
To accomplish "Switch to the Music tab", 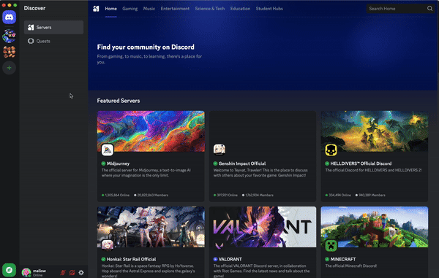I will coord(149,9).
